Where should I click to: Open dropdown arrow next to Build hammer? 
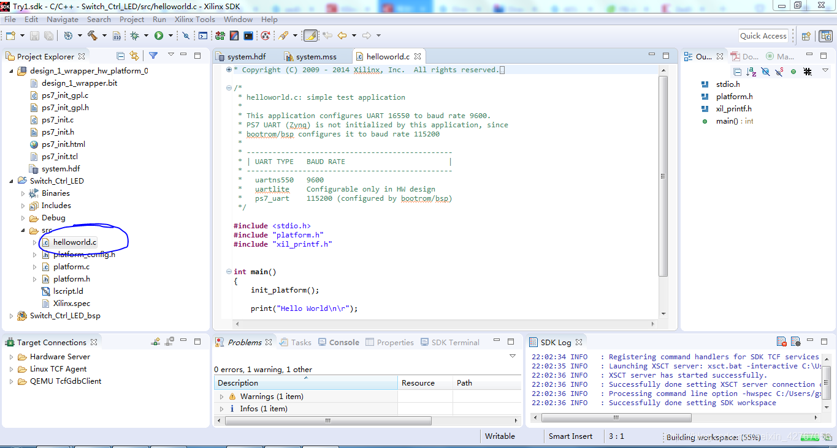(104, 36)
